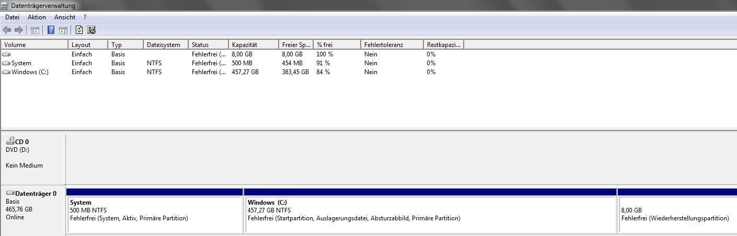Sort by the % frei column header
The height and width of the screenshot is (236, 737).
coord(337,45)
